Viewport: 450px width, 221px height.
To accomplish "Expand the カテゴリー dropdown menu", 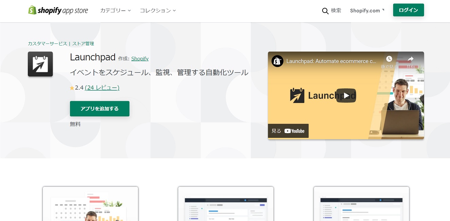I will click(x=115, y=11).
